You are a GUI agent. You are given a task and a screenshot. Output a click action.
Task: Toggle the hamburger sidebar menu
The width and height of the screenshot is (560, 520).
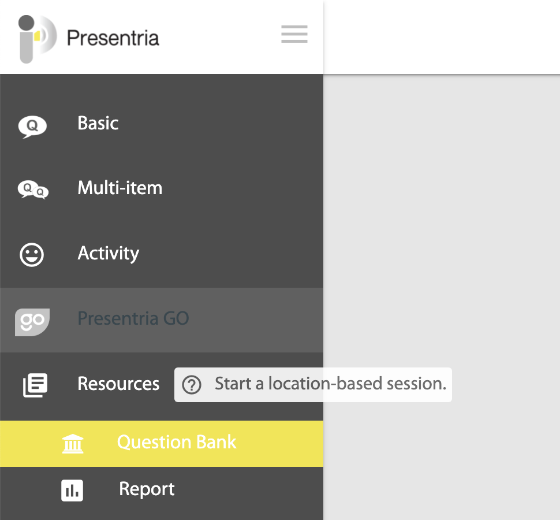coord(294,34)
